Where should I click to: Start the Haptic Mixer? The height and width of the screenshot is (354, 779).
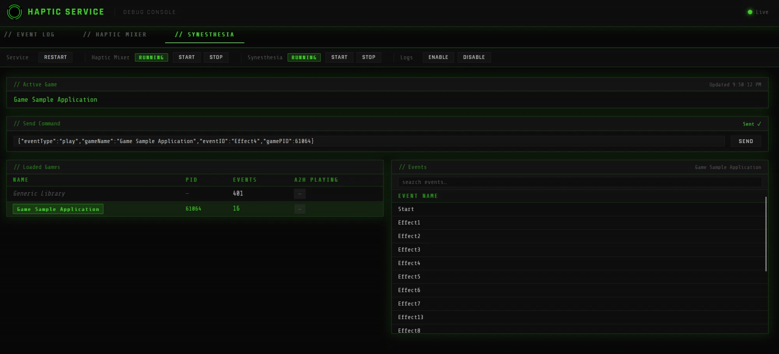point(187,57)
